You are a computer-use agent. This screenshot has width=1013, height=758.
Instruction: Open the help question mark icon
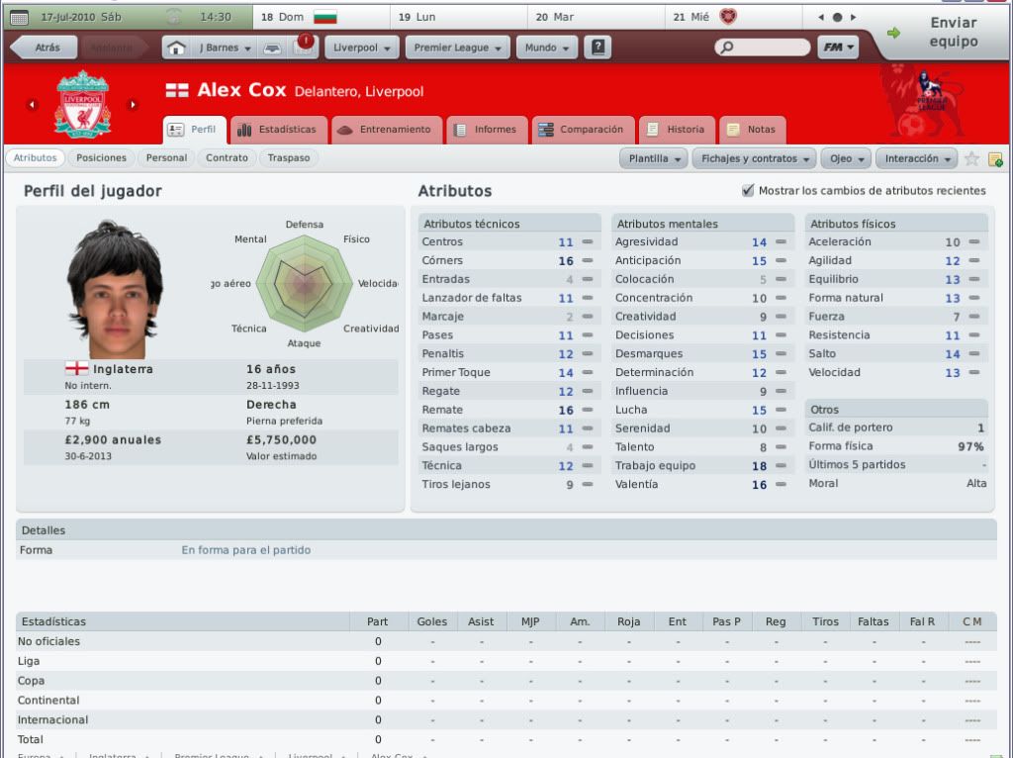[x=598, y=47]
